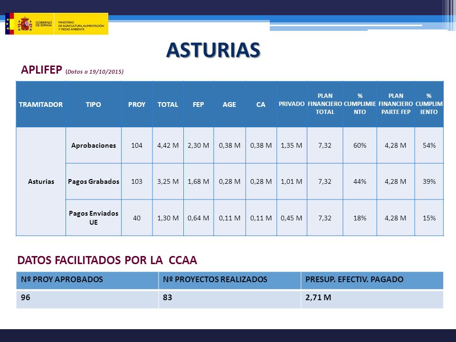Image resolution: width=456 pixels, height=342 pixels.
Task: Select the Asturias tramitador cell
Action: point(41,181)
